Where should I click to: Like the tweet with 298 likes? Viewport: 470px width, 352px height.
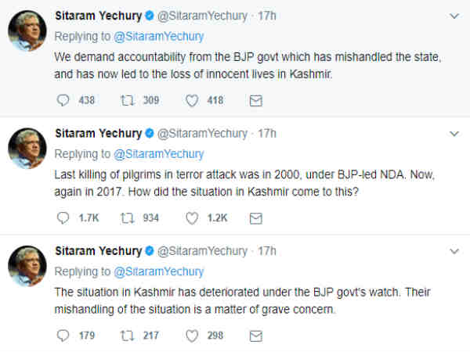(x=192, y=335)
